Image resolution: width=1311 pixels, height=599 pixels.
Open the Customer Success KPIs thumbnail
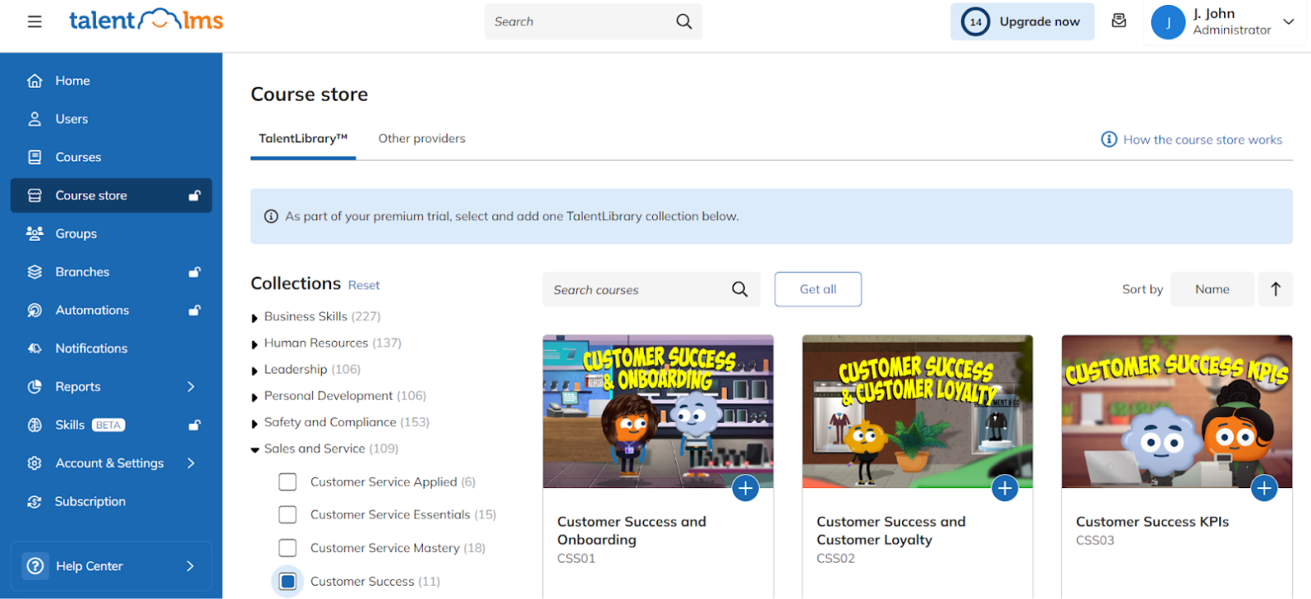point(1177,411)
